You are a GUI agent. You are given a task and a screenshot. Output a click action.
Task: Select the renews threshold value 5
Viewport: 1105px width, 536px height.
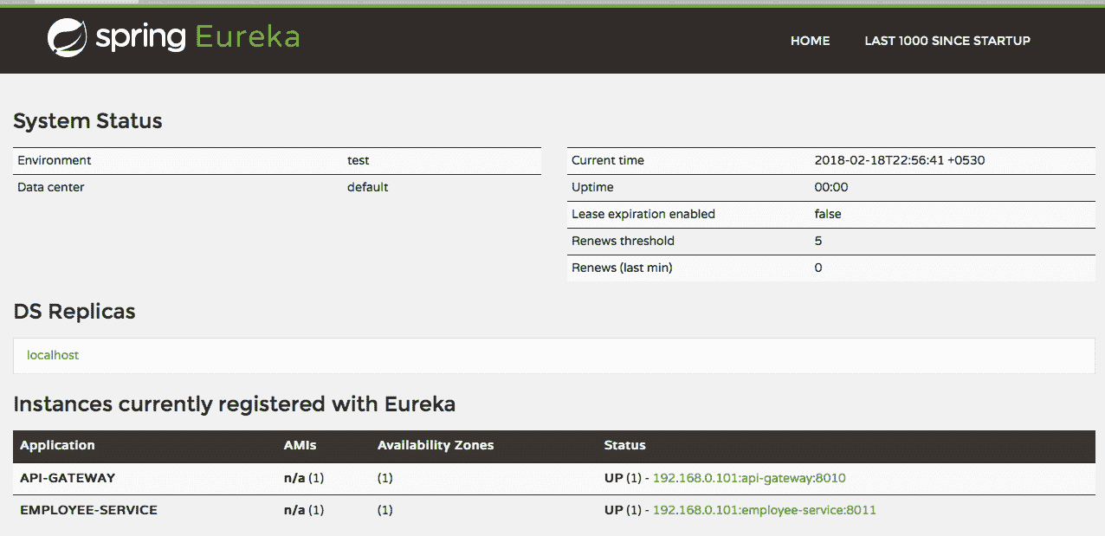pyautogui.click(x=818, y=241)
